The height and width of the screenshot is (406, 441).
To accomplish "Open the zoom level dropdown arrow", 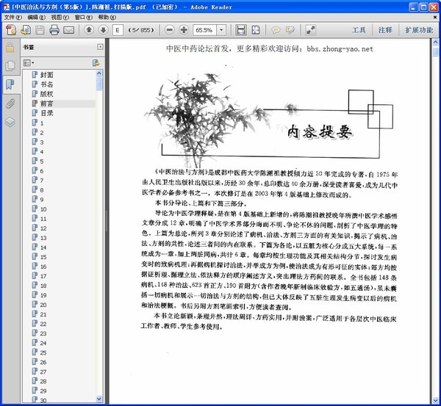I will click(221, 30).
